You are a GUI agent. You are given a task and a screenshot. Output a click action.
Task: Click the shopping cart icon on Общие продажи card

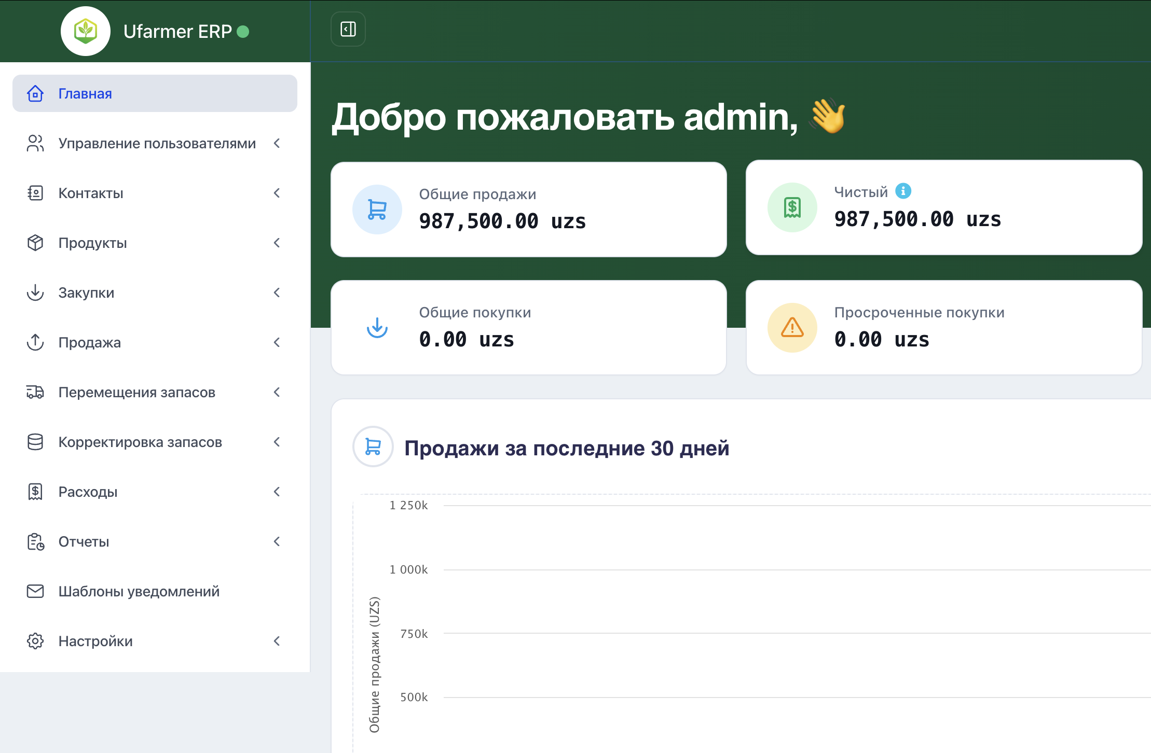pos(377,209)
